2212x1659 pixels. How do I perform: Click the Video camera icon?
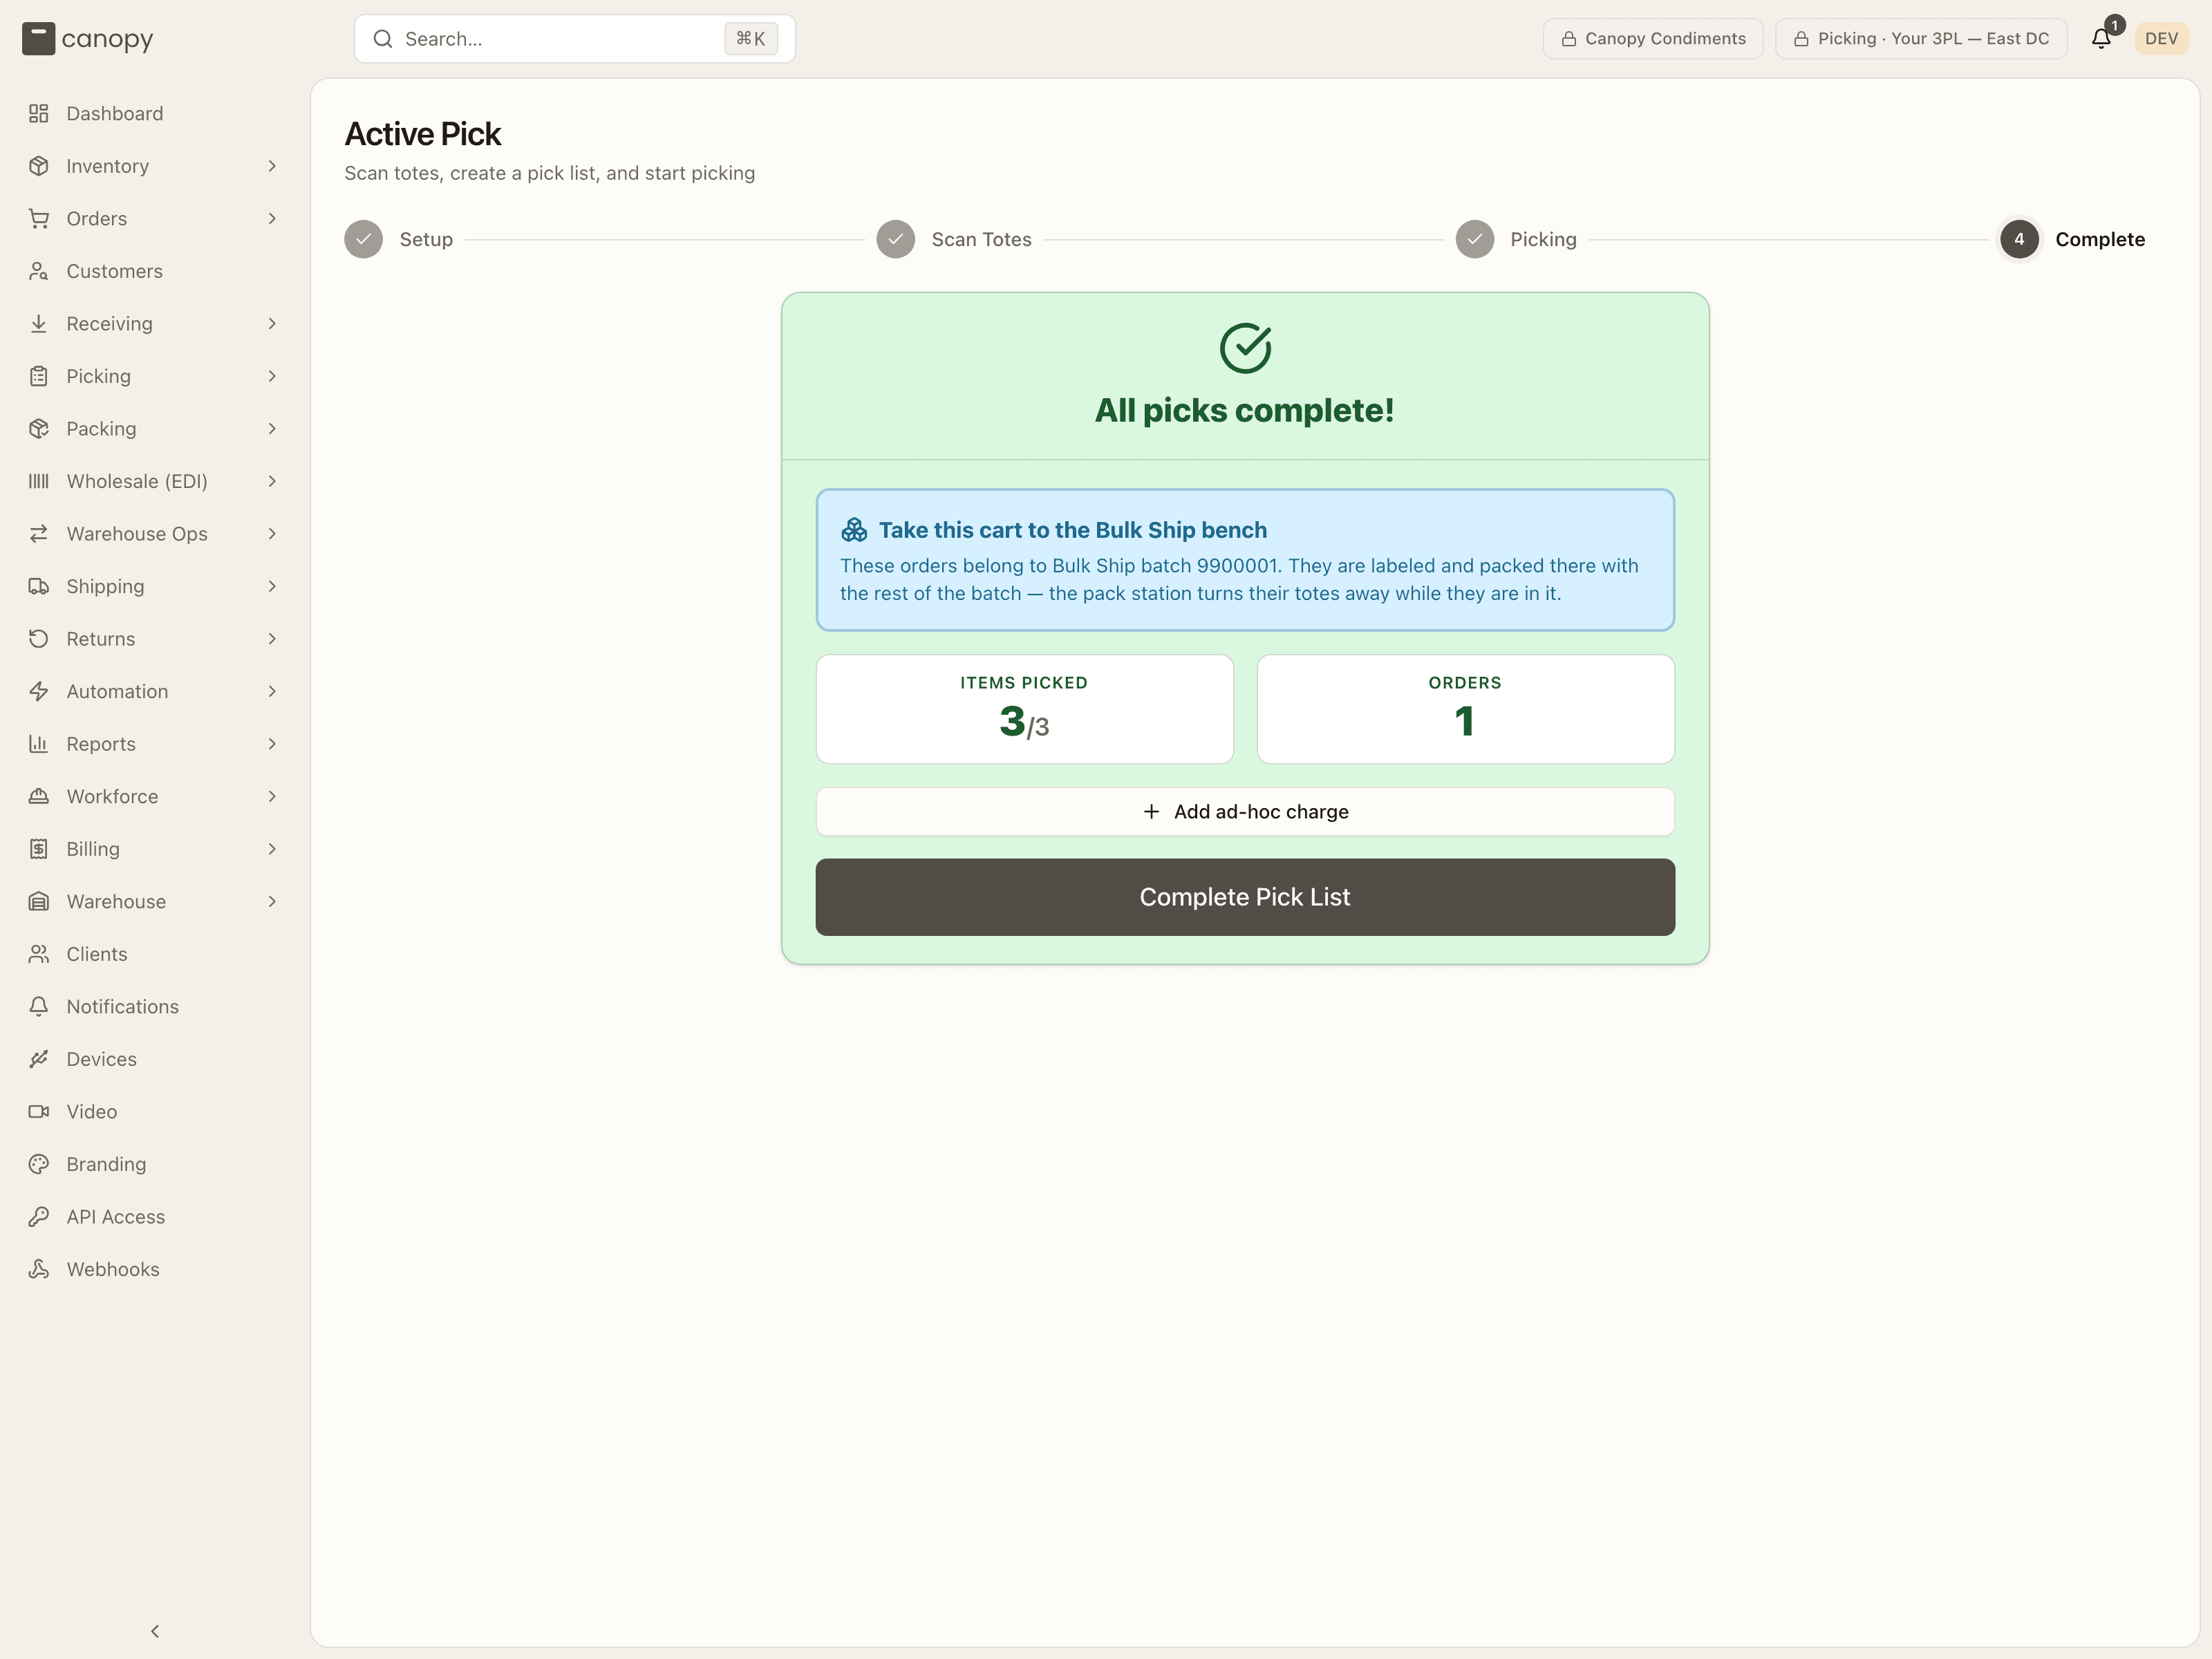(38, 1111)
